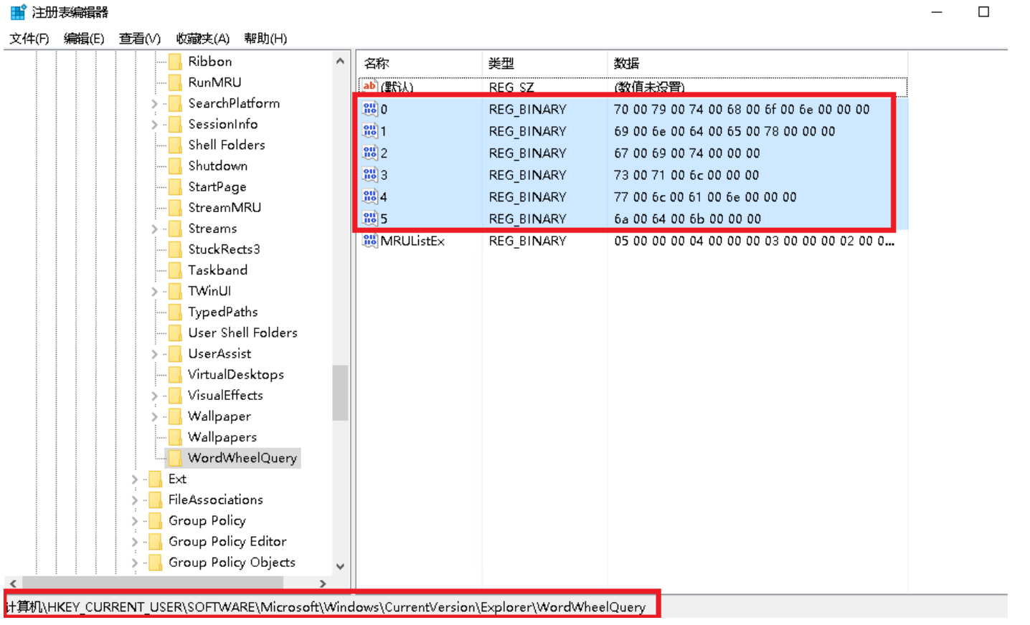Click the binary icon of value 5
The height and width of the screenshot is (625, 1030).
369,219
